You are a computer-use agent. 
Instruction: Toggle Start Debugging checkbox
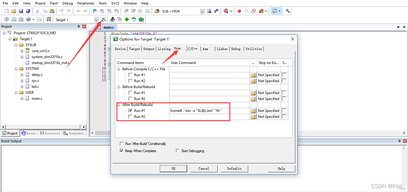point(178,151)
